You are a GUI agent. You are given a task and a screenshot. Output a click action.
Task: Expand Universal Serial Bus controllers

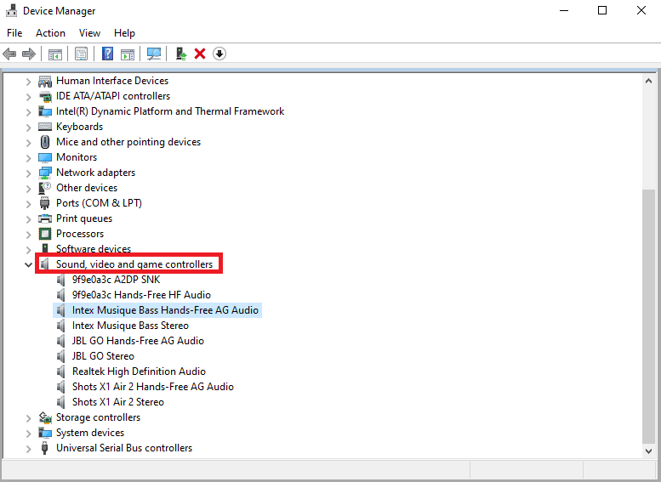(28, 448)
